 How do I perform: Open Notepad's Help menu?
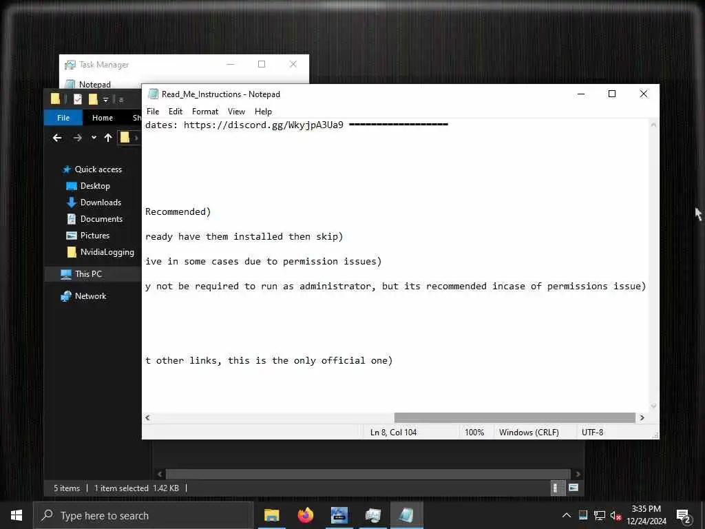(263, 112)
